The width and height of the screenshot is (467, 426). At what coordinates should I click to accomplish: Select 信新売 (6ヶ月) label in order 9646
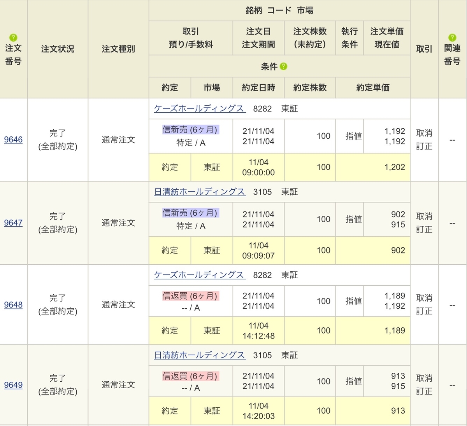point(191,129)
